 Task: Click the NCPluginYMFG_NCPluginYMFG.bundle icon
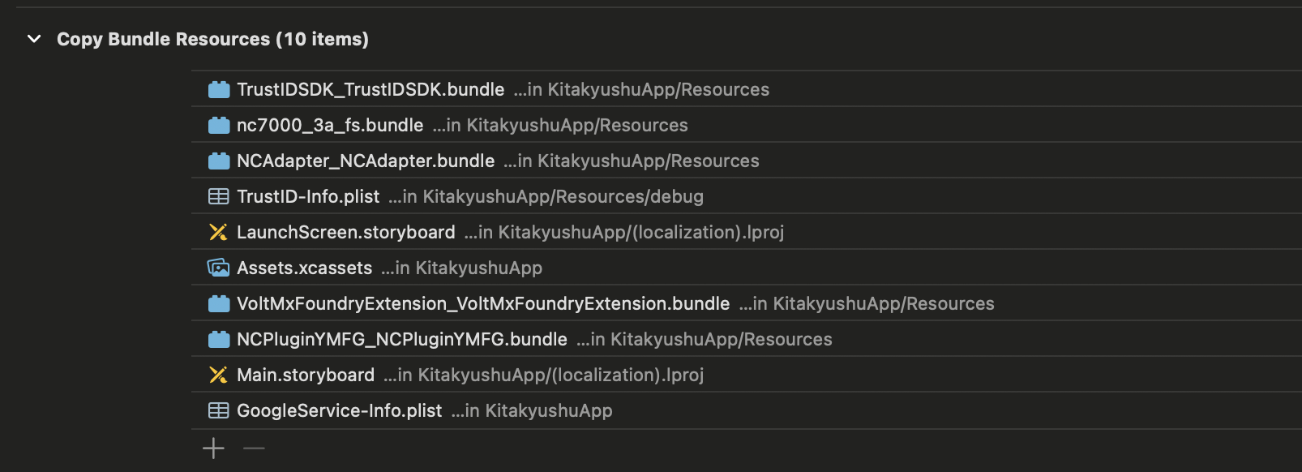tap(218, 339)
